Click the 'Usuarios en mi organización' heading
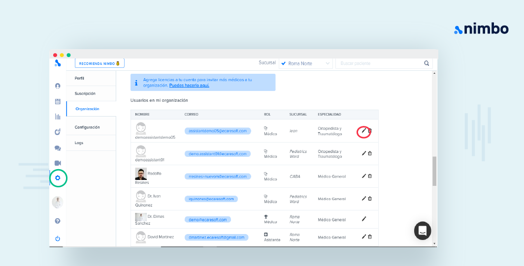 tap(159, 100)
